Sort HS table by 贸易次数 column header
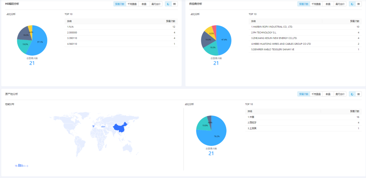 170,21
